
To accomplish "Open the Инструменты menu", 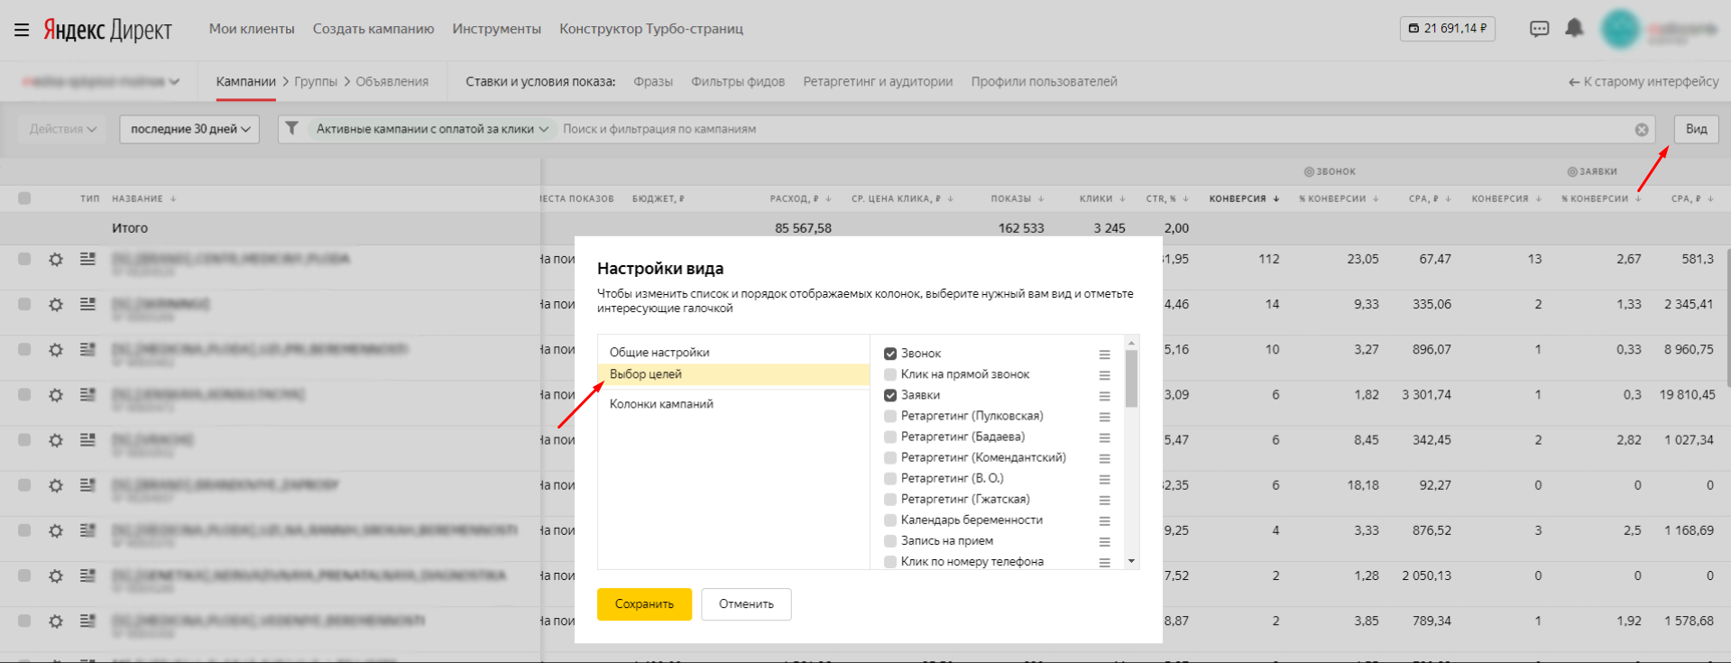I will [497, 29].
